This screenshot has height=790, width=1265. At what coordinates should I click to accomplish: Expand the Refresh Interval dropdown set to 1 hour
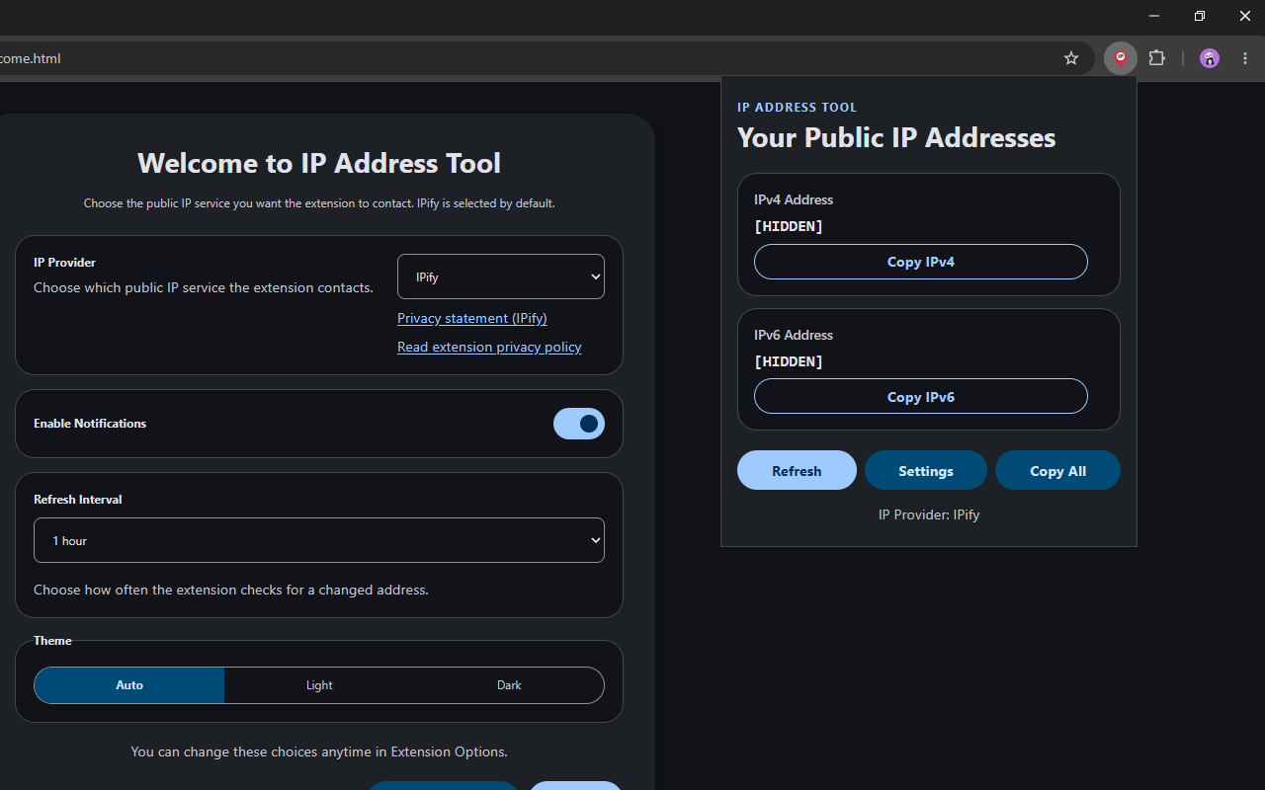click(319, 540)
